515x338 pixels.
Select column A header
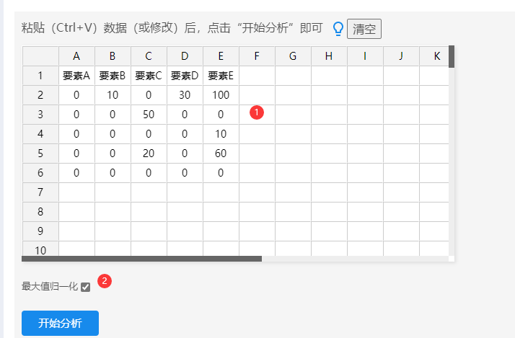[x=76, y=56]
